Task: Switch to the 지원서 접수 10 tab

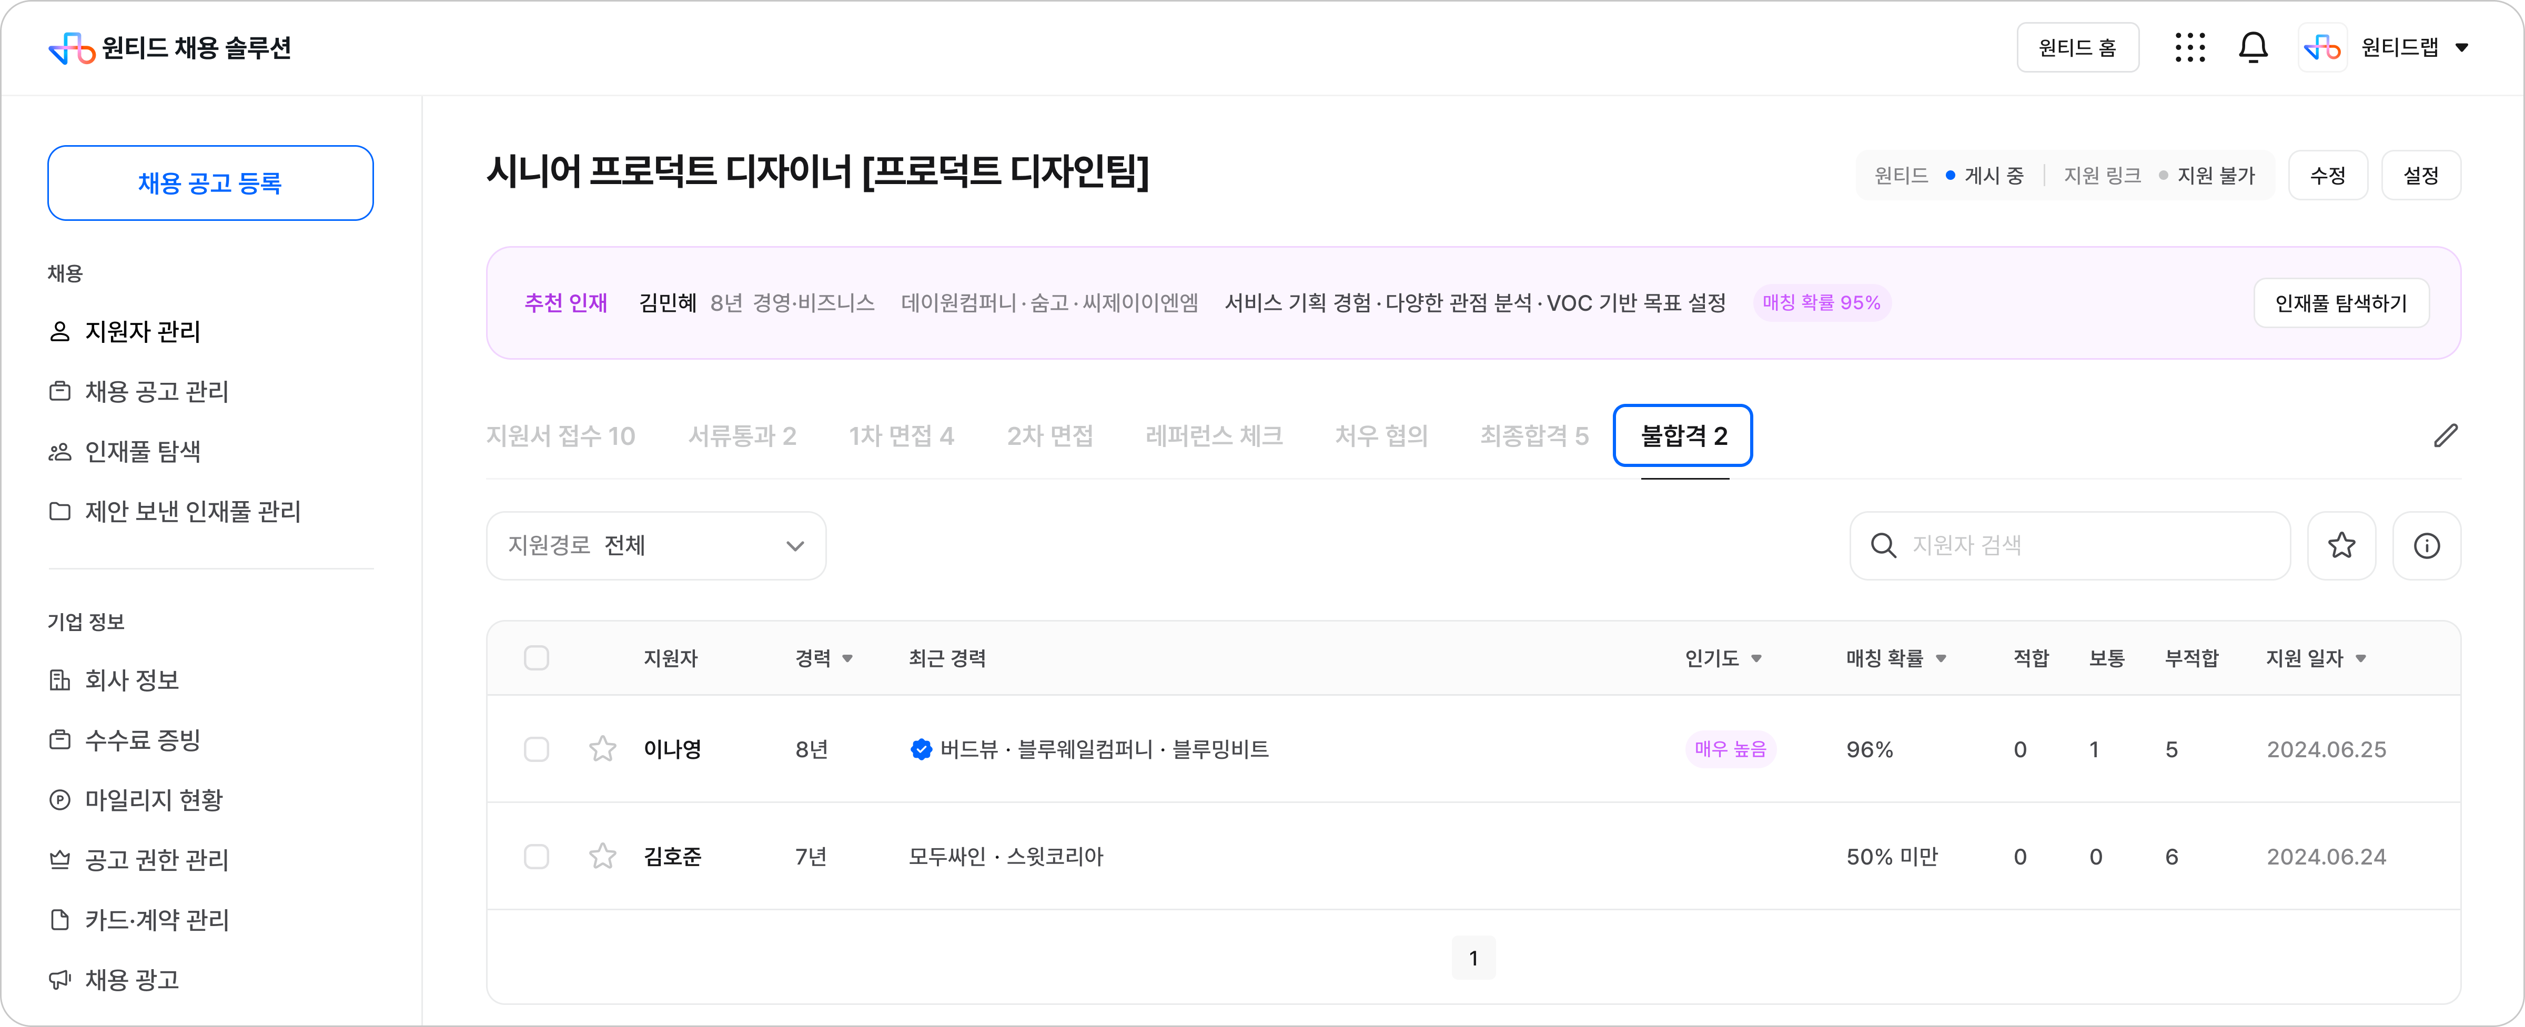Action: [x=561, y=436]
